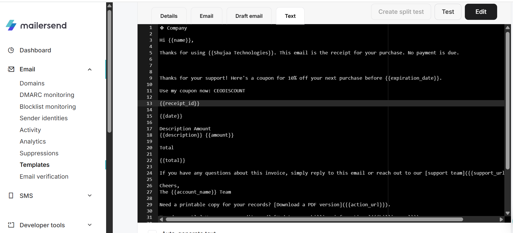Click the MailerSend logo
This screenshot has width=513, height=233.
[36, 25]
